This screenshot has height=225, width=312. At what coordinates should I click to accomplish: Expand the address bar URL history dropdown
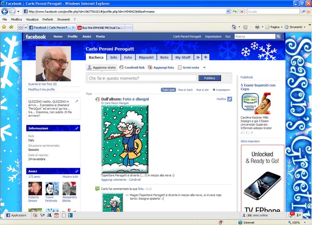228,12
